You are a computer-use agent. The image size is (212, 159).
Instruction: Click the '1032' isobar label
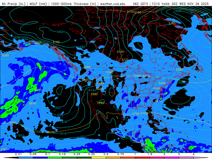pyautogui.click(x=60, y=32)
